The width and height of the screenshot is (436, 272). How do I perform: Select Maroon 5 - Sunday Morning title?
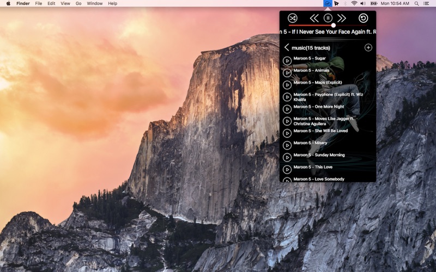click(x=319, y=155)
